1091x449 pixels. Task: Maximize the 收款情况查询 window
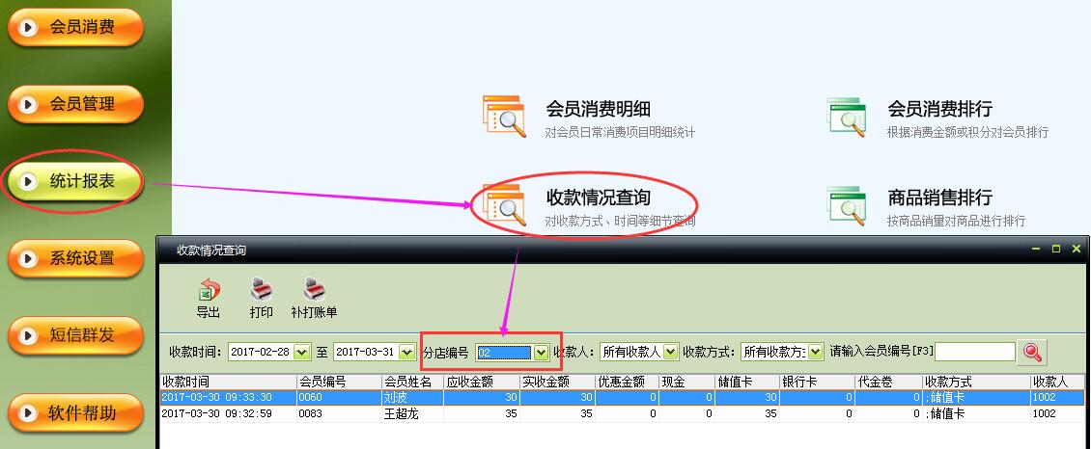(x=1056, y=249)
